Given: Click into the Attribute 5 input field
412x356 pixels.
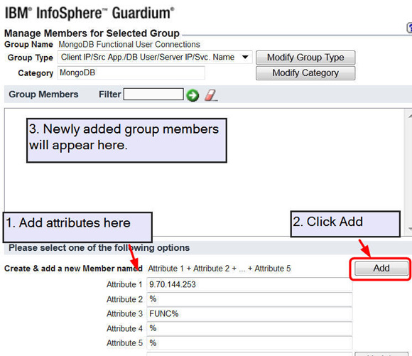Looking at the screenshot, I should pos(249,342).
